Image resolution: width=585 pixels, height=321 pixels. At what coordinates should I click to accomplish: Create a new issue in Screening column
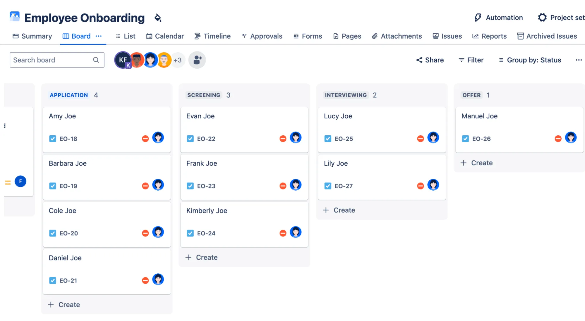pos(202,257)
